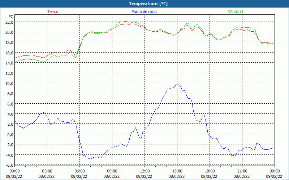Click the 8,0 y-axis label
This screenshot has height=180, width=289.
[10, 94]
